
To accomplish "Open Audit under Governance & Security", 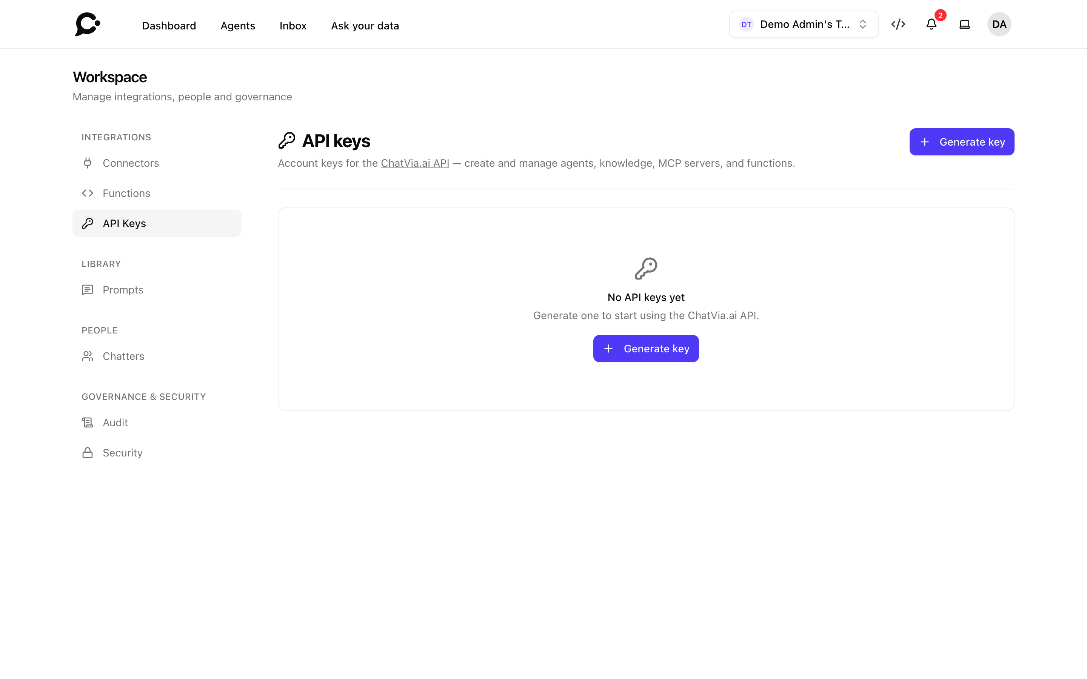I will coord(157,422).
